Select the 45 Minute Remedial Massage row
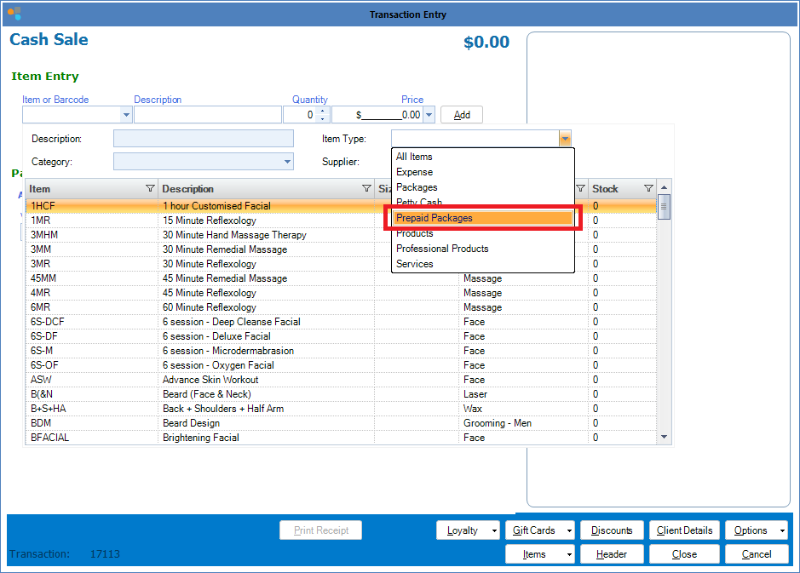The width and height of the screenshot is (800, 573). [x=225, y=278]
